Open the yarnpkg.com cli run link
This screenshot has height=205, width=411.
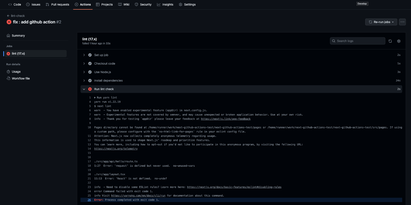[x=138, y=195]
